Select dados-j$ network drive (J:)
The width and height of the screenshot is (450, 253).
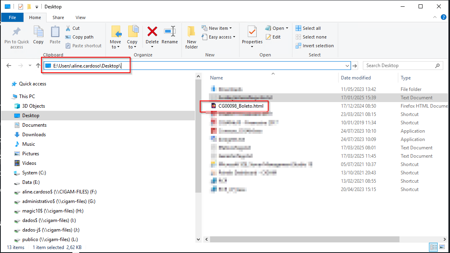[x=47, y=230]
